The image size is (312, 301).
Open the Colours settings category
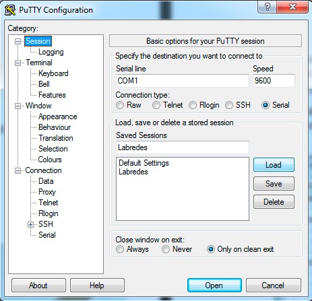click(50, 160)
